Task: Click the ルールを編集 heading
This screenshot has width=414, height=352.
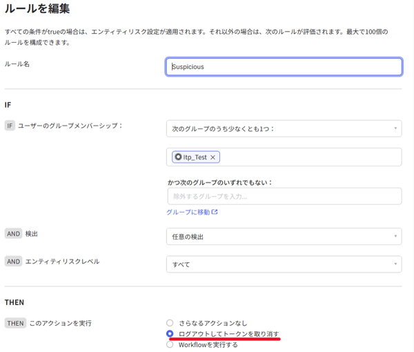Action: [x=37, y=9]
